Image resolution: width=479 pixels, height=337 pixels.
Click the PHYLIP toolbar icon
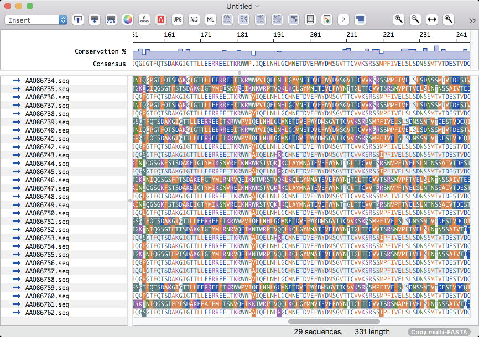294,20
